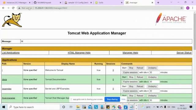
Task: Open the blue L app on taskbar
Action: [x=96, y=107]
